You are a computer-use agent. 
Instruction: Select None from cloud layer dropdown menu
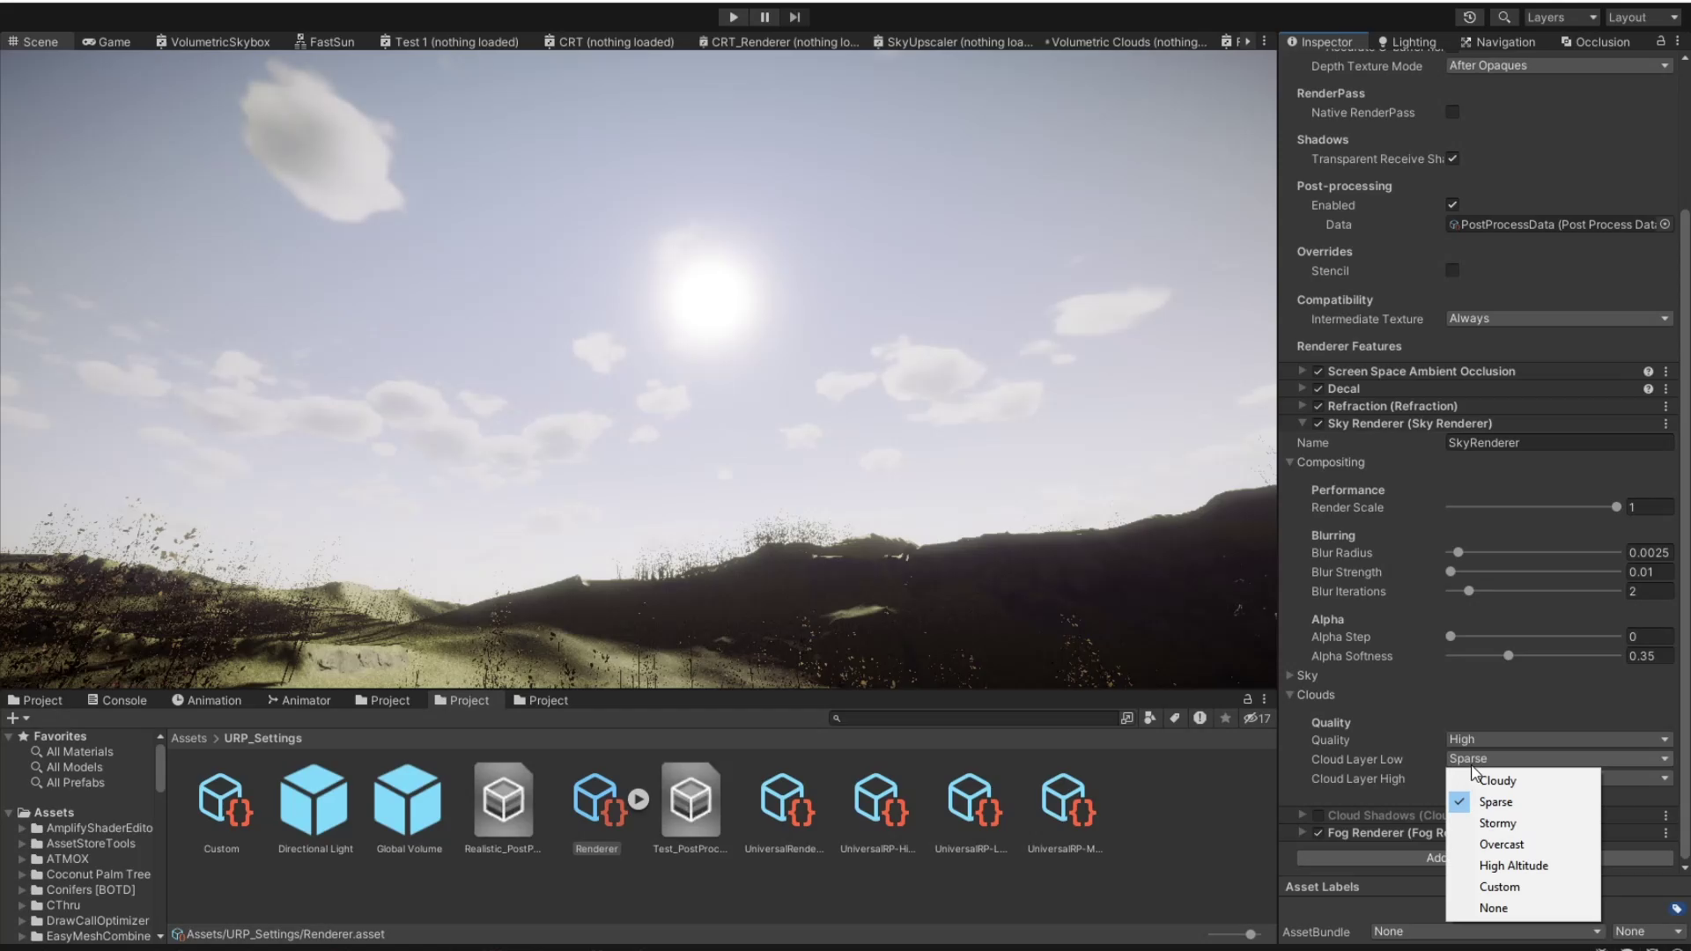pos(1495,908)
